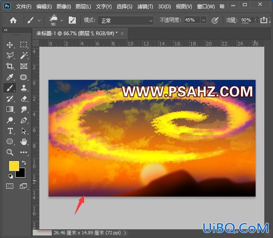Close the 未标题-1 document tab
Image resolution: width=273 pixels, height=238 pixels.
click(x=122, y=34)
